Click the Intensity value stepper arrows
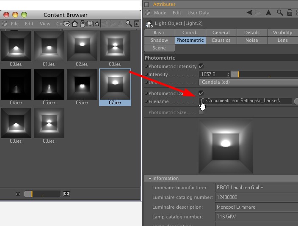 click(228, 74)
